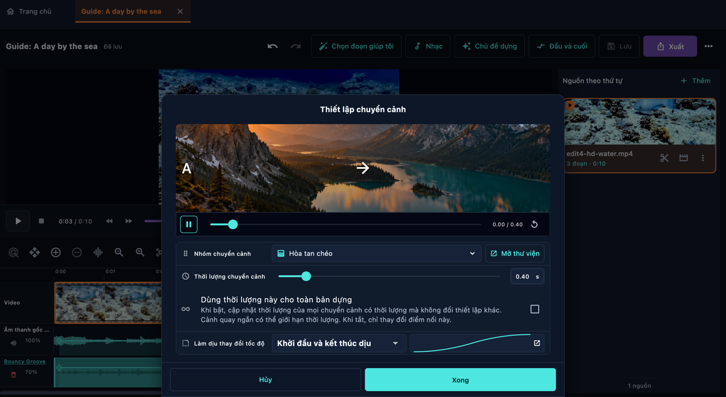Open the Chủ đề dựng themes
This screenshot has width=726, height=397.
(489, 46)
